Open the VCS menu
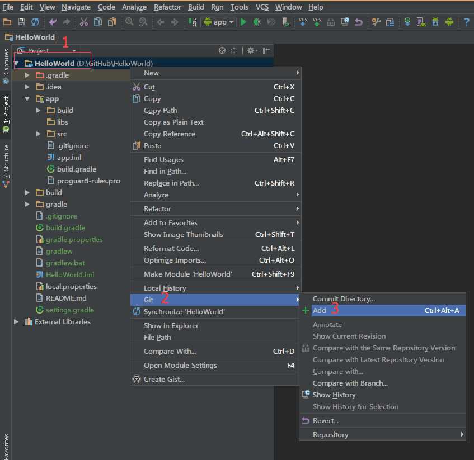Image resolution: width=474 pixels, height=460 pixels. click(x=262, y=7)
